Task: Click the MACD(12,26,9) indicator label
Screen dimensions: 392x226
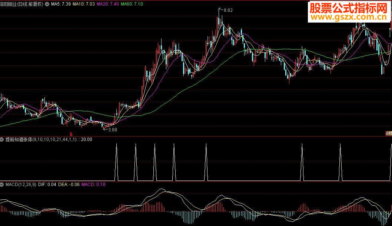Action: coord(21,185)
